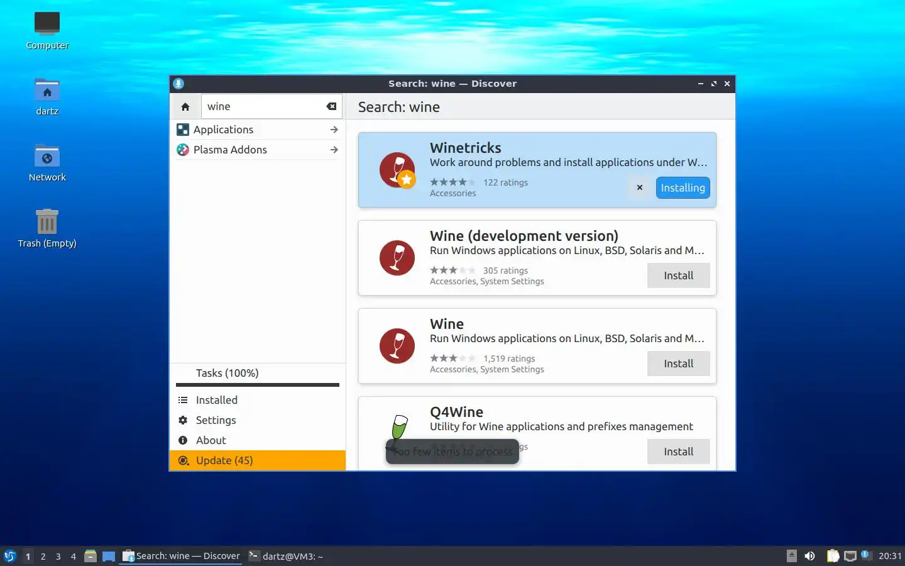This screenshot has height=566, width=905.
Task: Click the 305 ratings text
Action: click(x=505, y=270)
